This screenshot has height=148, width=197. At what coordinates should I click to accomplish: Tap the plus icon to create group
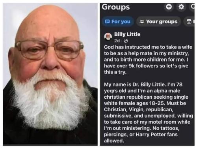(x=169, y=7)
